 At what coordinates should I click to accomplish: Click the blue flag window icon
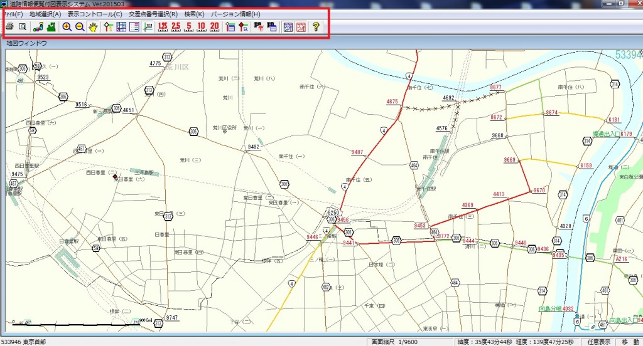coord(271,27)
